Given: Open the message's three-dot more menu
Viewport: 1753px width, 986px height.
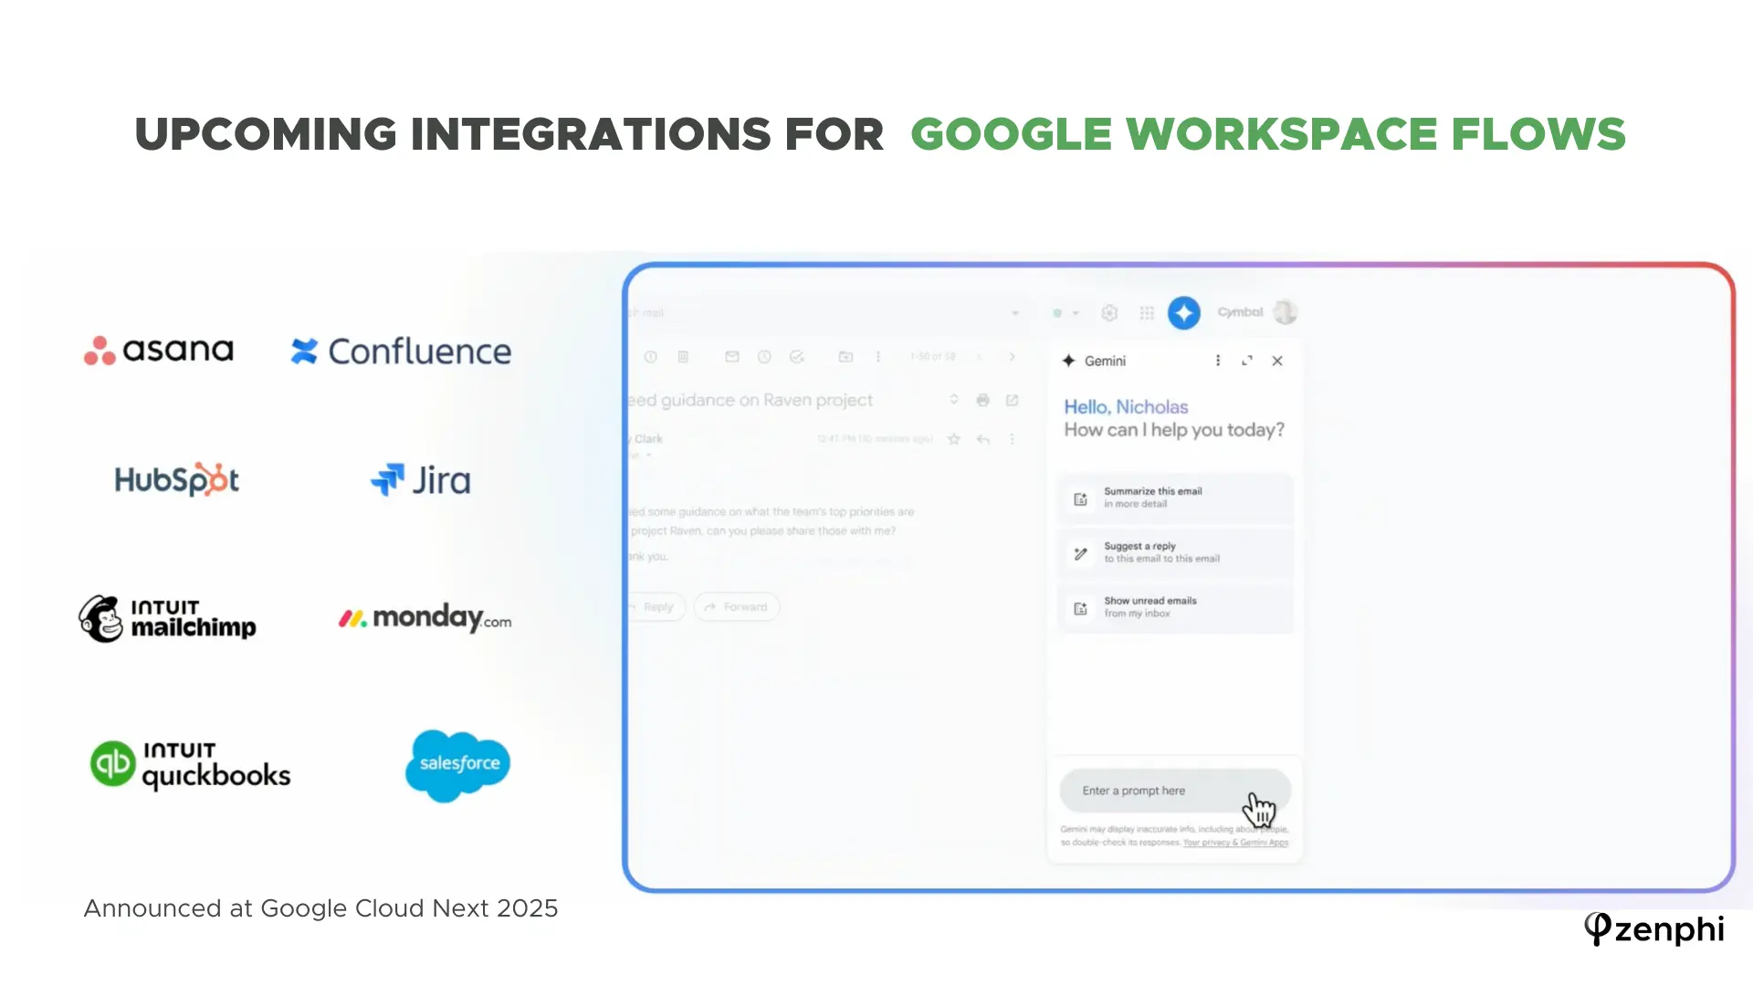Looking at the screenshot, I should coord(1012,439).
